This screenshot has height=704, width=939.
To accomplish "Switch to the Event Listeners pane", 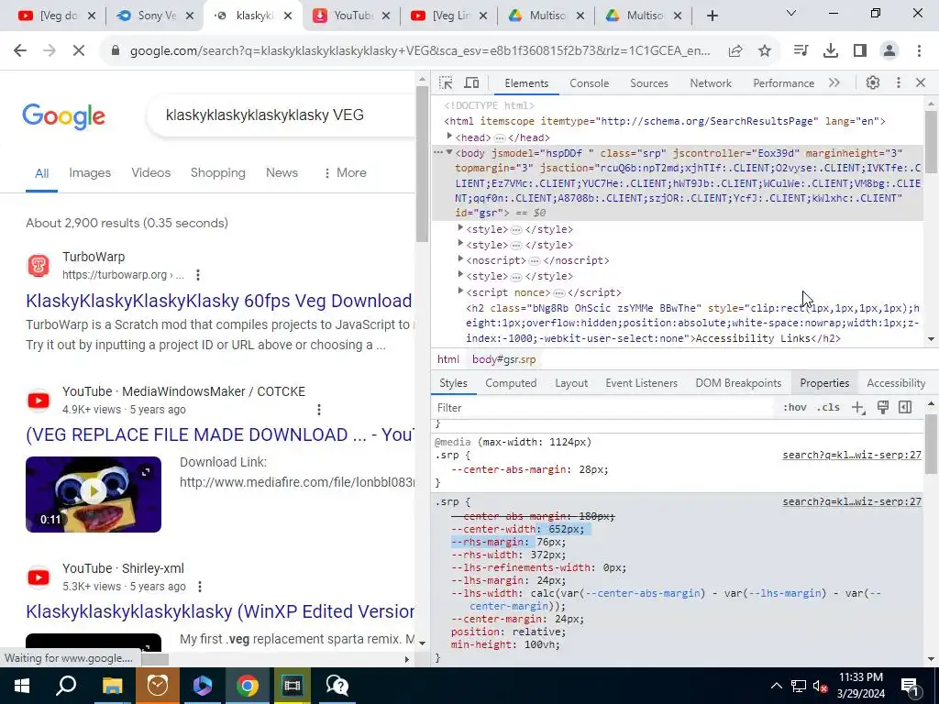I will pyautogui.click(x=641, y=383).
